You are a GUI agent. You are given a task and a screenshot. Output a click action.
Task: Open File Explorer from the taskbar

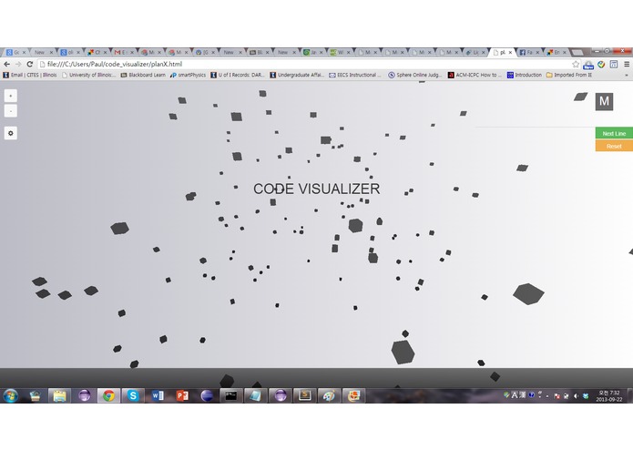(x=59, y=396)
